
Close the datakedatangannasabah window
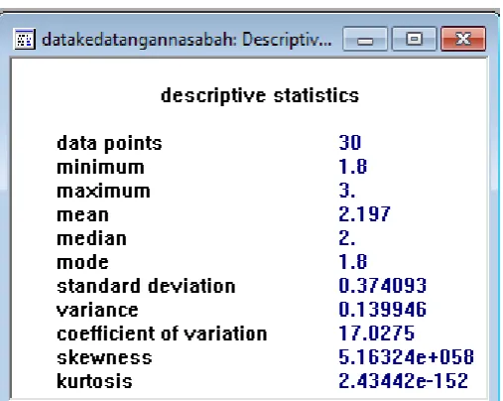coord(463,39)
